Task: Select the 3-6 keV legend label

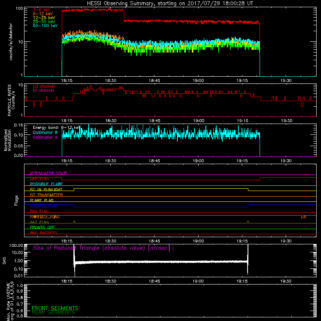Action: coord(42,10)
